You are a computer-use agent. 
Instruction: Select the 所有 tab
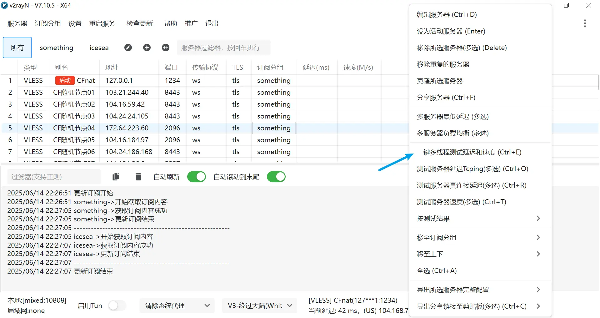[17, 48]
